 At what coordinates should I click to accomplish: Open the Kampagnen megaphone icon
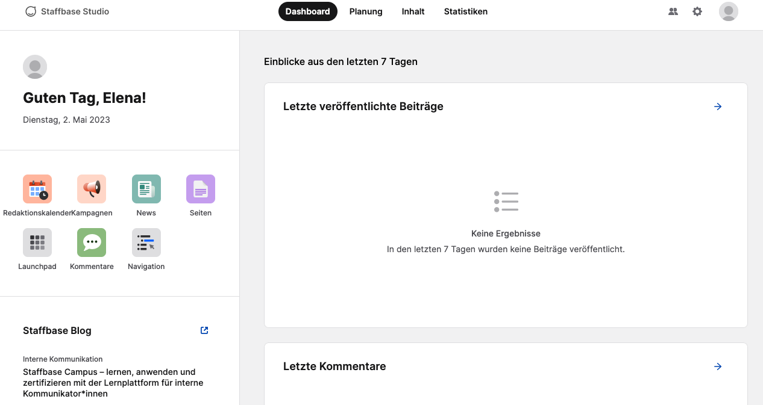pos(92,189)
